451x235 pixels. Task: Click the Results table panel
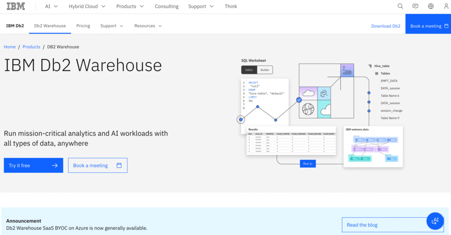pyautogui.click(x=291, y=140)
